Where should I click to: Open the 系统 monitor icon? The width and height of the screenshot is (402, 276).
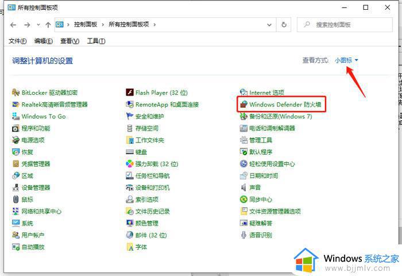(x=16, y=223)
